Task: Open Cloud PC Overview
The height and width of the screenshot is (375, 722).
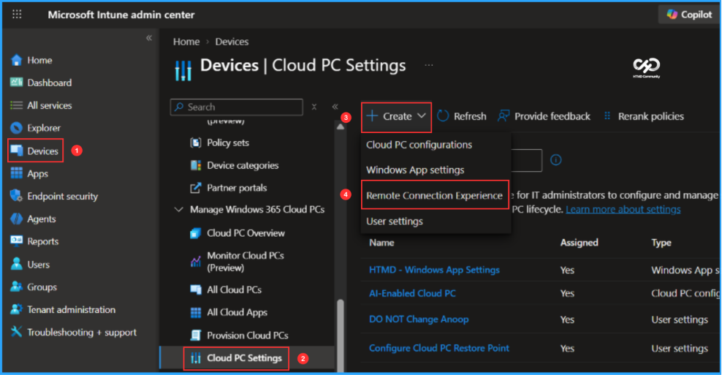Action: coord(246,233)
